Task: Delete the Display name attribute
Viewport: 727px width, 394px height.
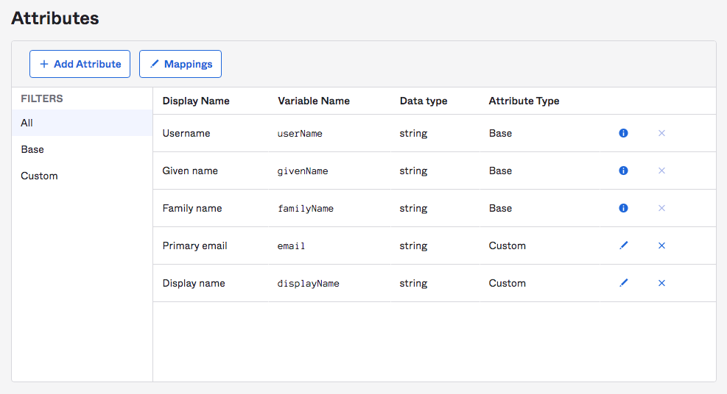Action: pyautogui.click(x=661, y=283)
